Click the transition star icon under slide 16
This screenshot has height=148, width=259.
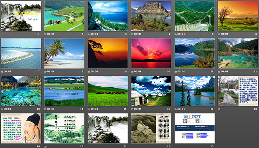tap(132, 109)
